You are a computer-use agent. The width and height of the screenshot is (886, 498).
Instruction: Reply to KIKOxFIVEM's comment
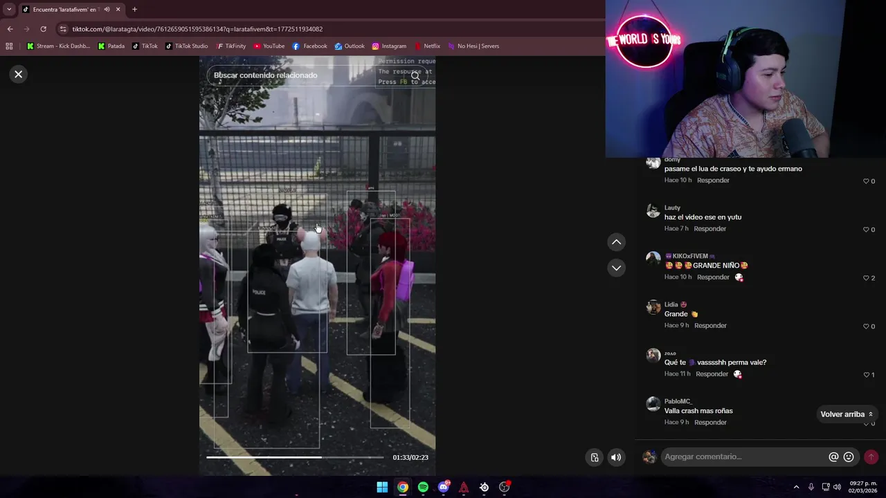pyautogui.click(x=713, y=277)
